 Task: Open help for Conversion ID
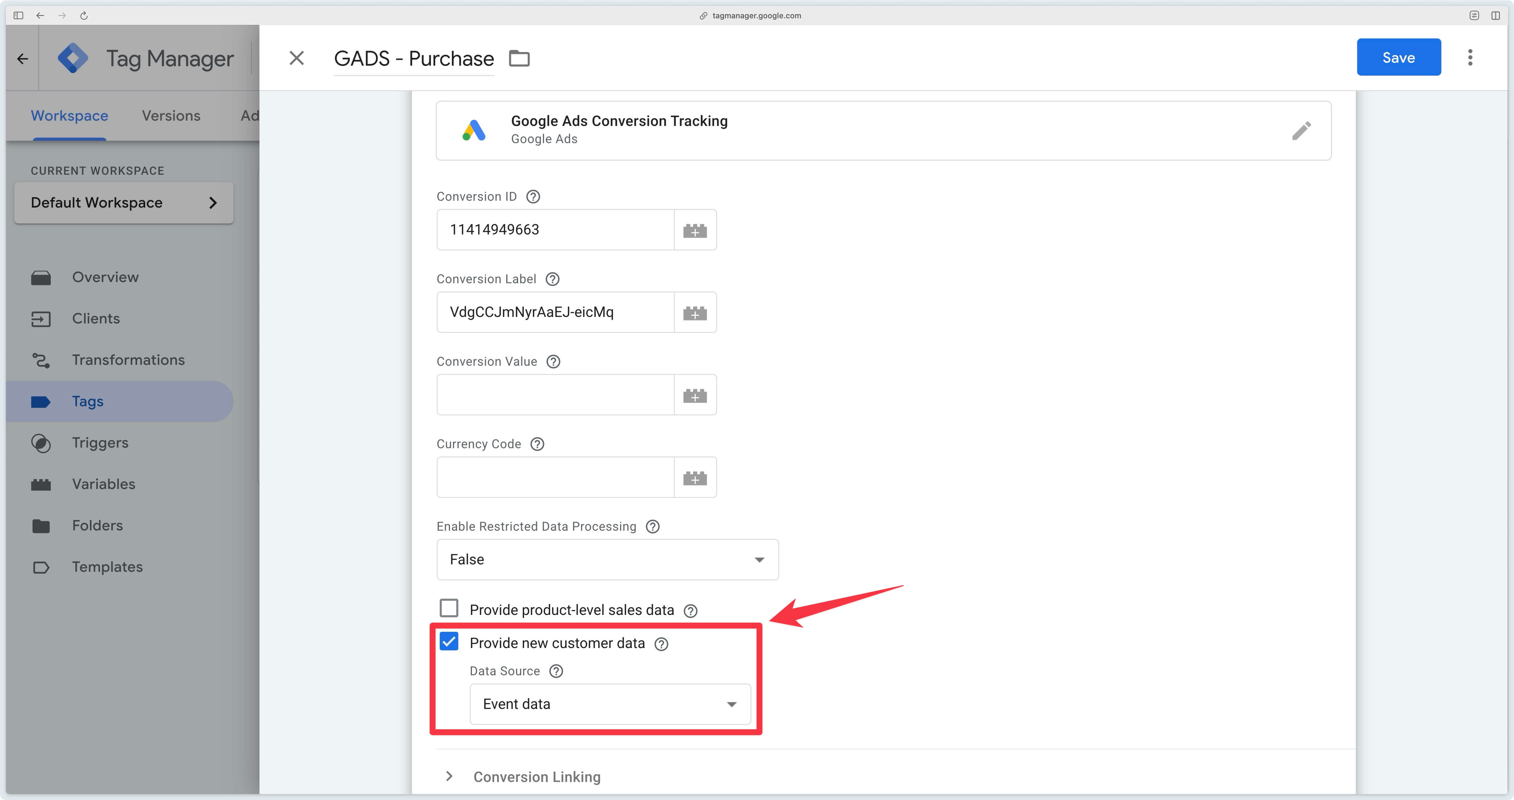pyautogui.click(x=533, y=196)
